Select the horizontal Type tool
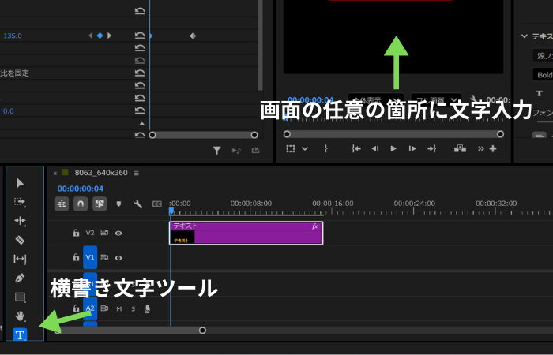This screenshot has width=553, height=355. tap(20, 334)
